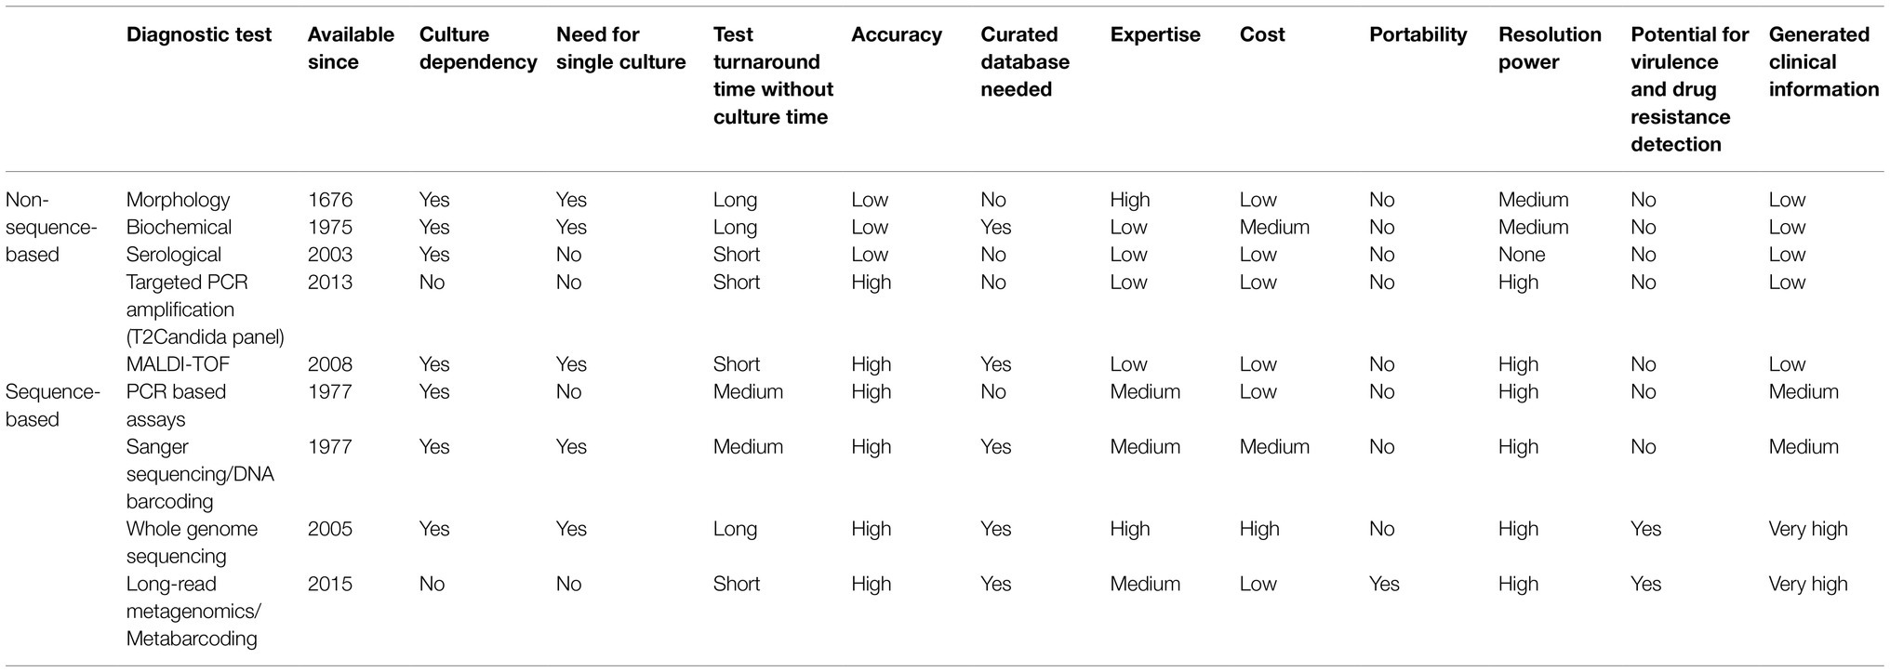Select the Sequence-based group label
This screenshot has width=1890, height=672.
pyautogui.click(x=52, y=405)
